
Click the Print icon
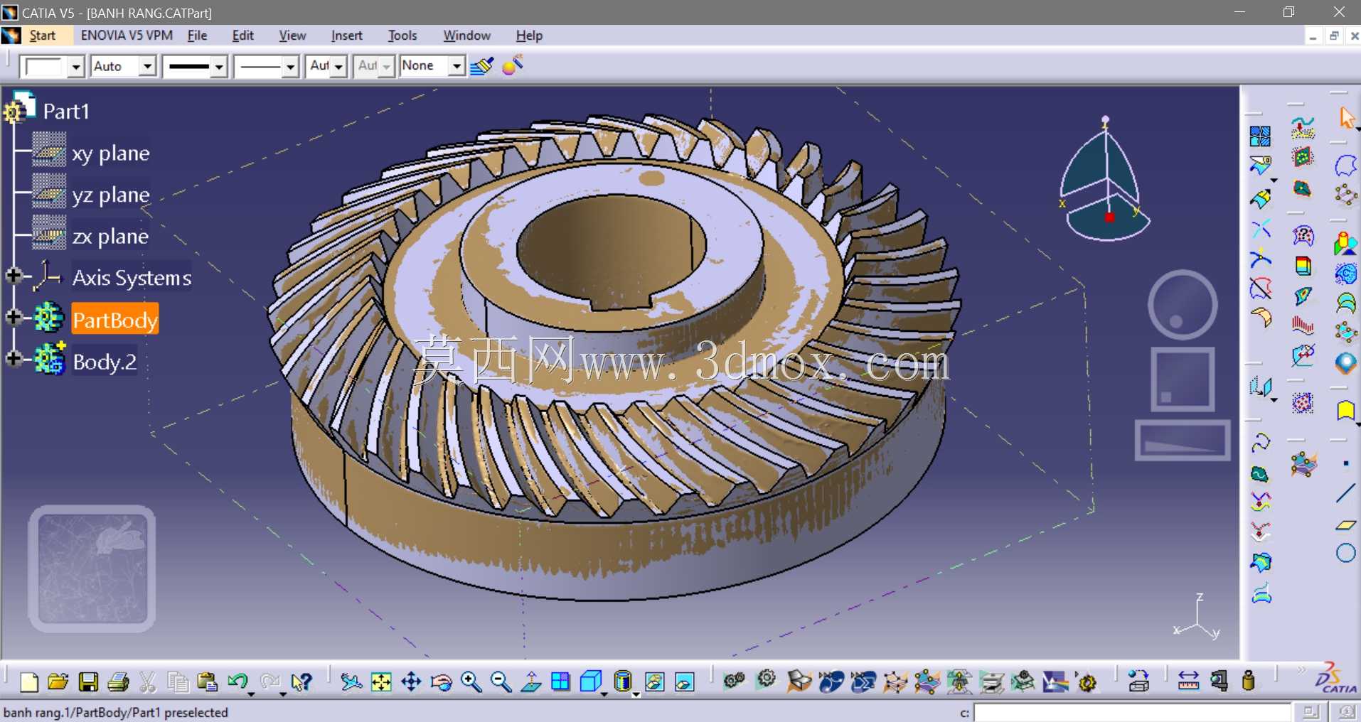coord(118,682)
